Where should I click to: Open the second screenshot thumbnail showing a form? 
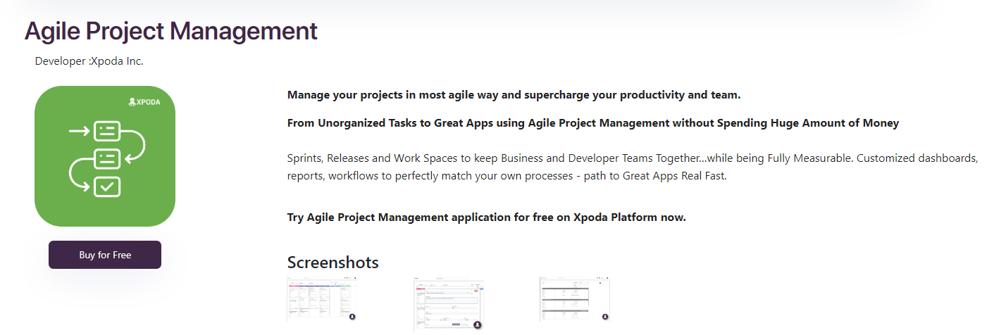(x=449, y=303)
